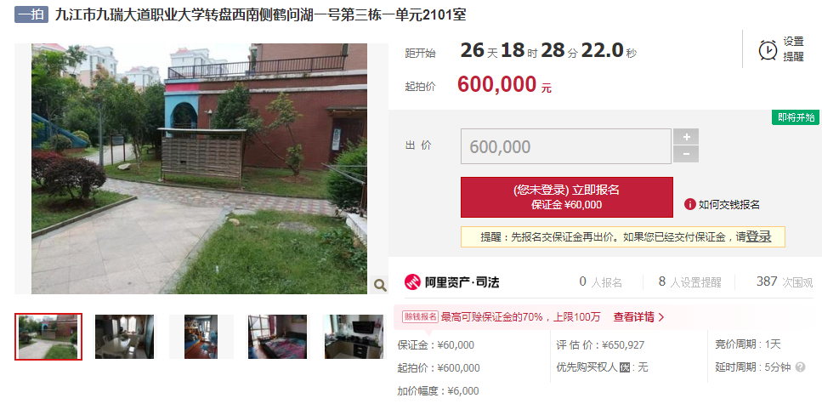Viewport: 822px width, 415px height.
Task: Click the 阿里资产 logo icon
Action: click(412, 281)
